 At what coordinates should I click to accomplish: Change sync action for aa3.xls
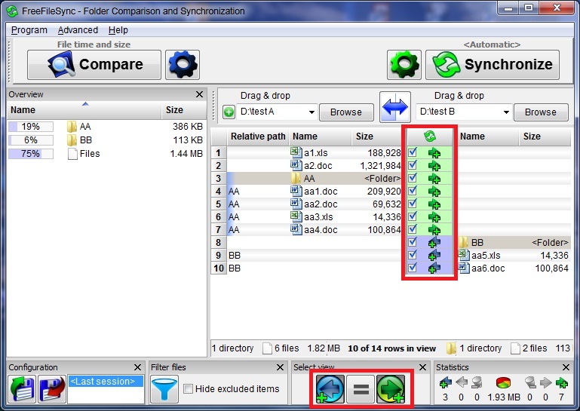click(x=434, y=216)
